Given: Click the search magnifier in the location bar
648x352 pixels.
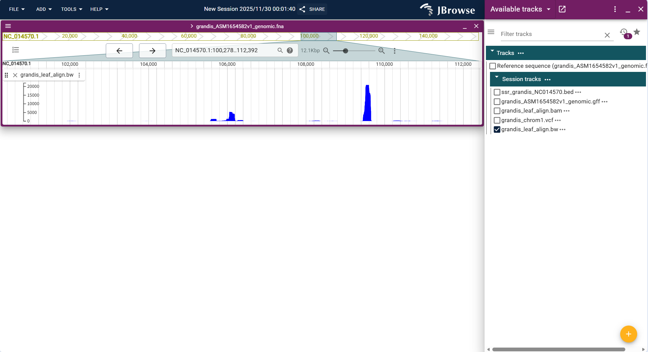Looking at the screenshot, I should pyautogui.click(x=279, y=50).
